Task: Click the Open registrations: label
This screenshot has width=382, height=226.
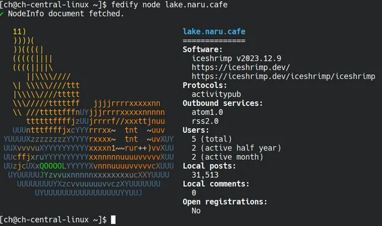Action: coord(225,202)
